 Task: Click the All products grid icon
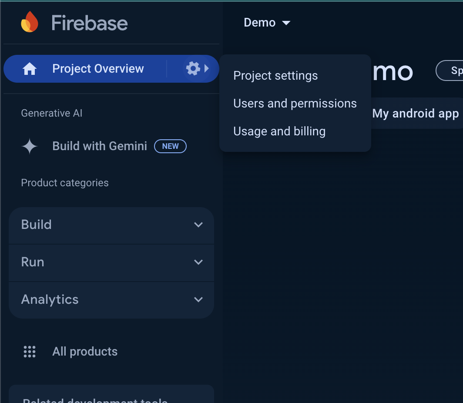(30, 352)
